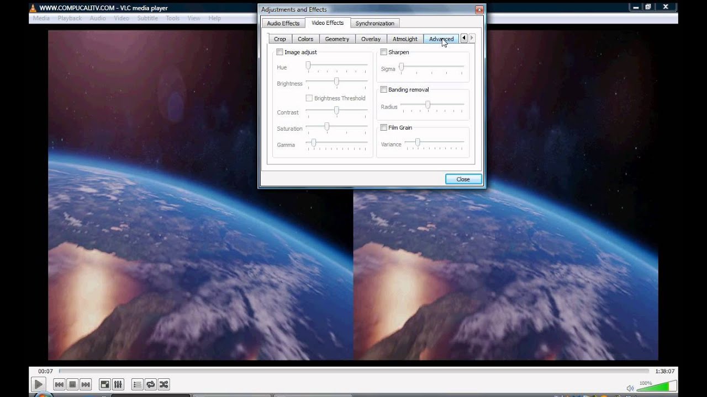Show the playlist panel
707x397 pixels.
click(x=137, y=384)
